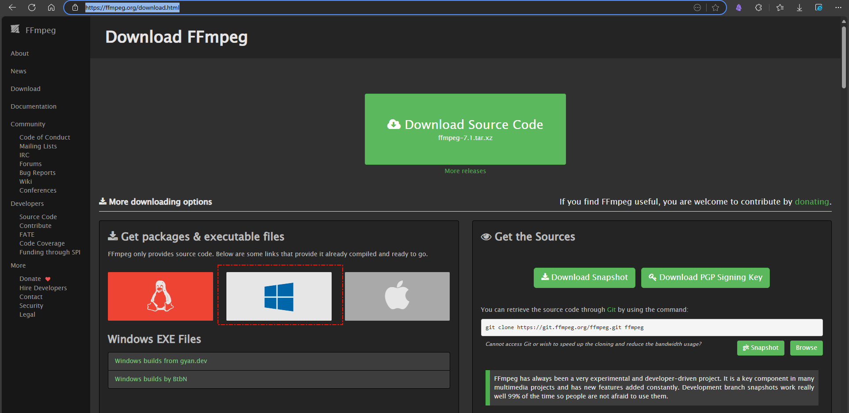Open Developers section in sidebar
849x413 pixels.
[x=27, y=204]
